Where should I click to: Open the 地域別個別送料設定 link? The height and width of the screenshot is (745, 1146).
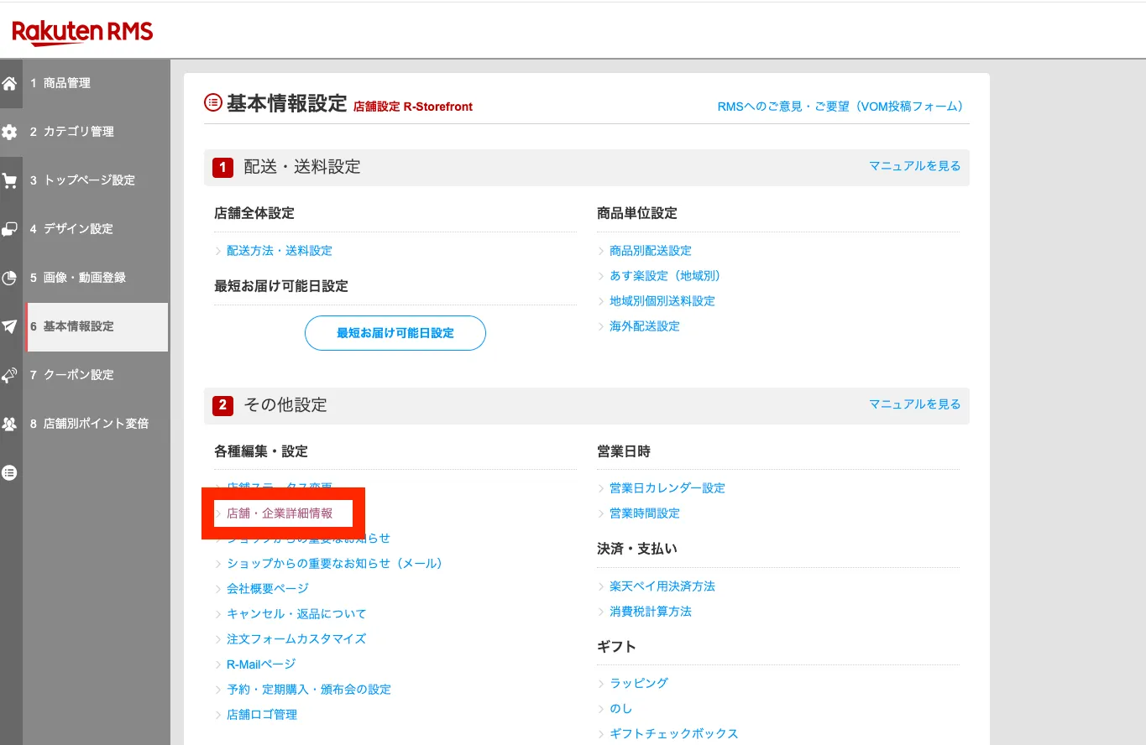(x=662, y=301)
